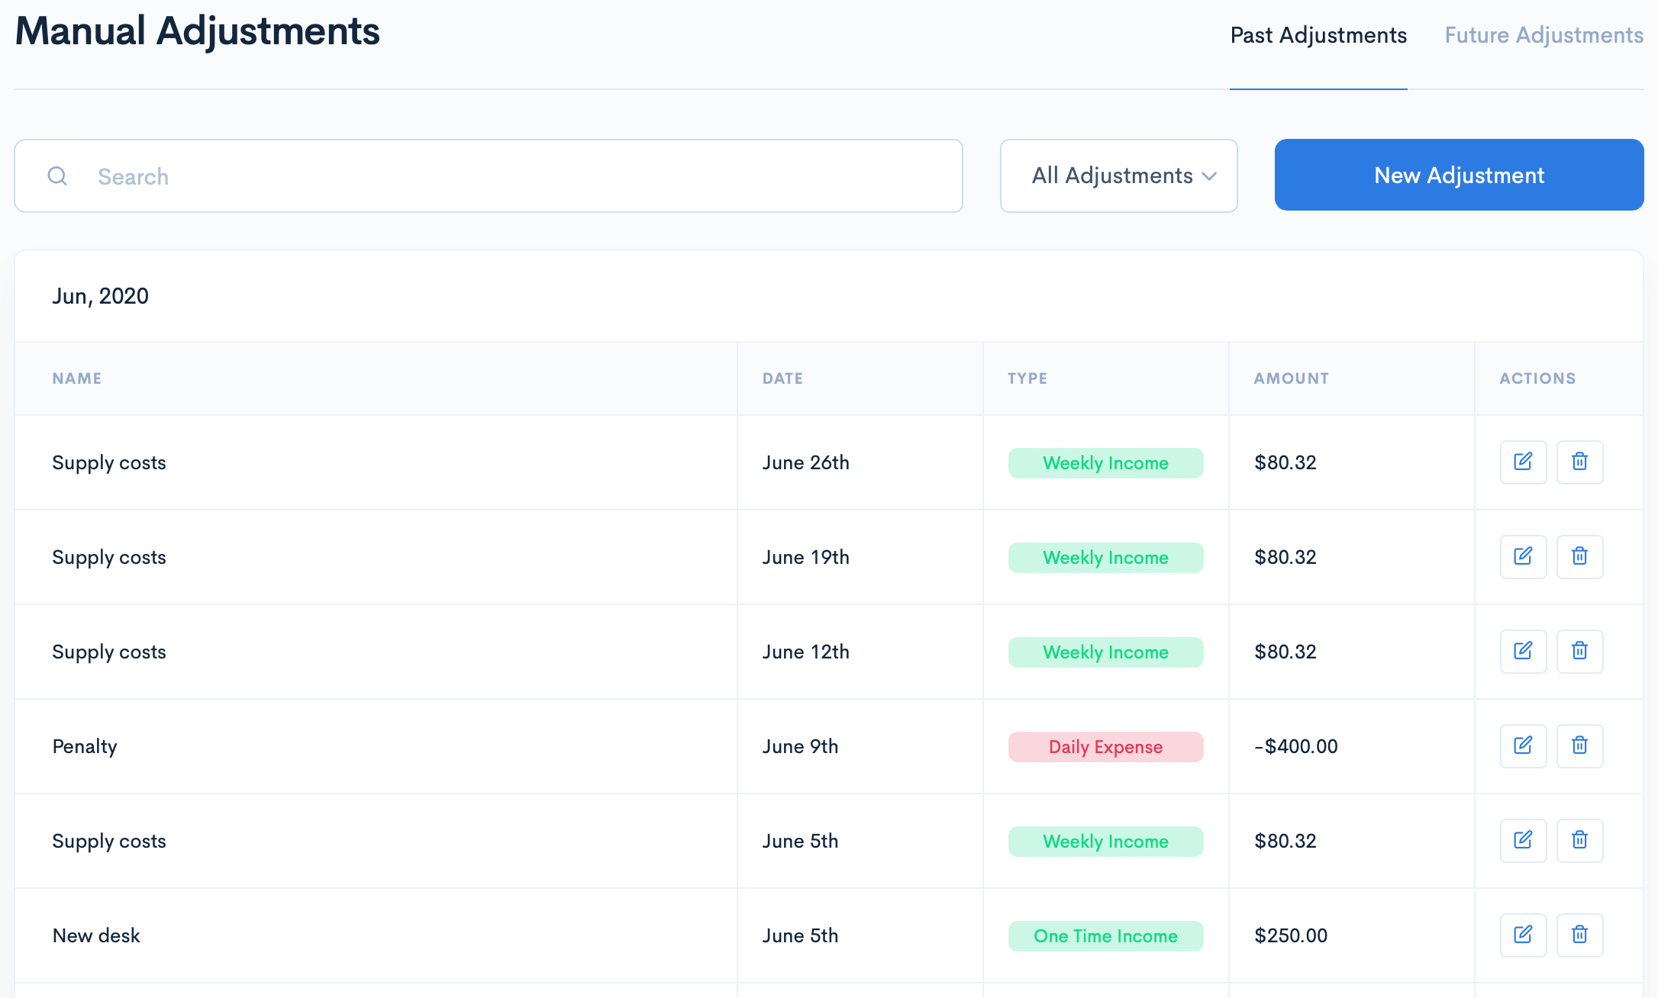1658x998 pixels.
Task: Delete the June 5th Supply costs entry
Action: 1579,840
